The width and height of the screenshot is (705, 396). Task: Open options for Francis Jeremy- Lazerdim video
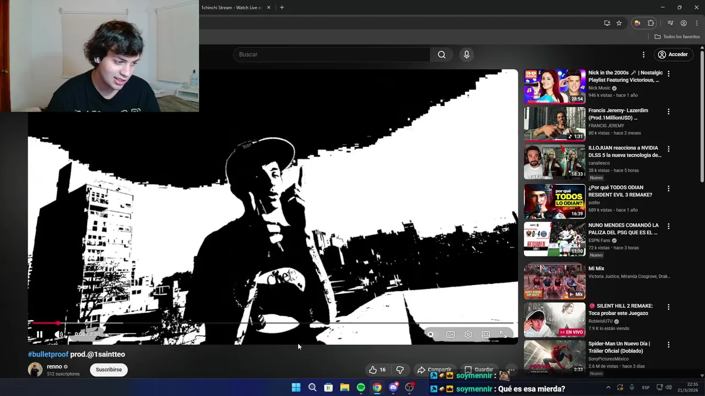coord(669,111)
